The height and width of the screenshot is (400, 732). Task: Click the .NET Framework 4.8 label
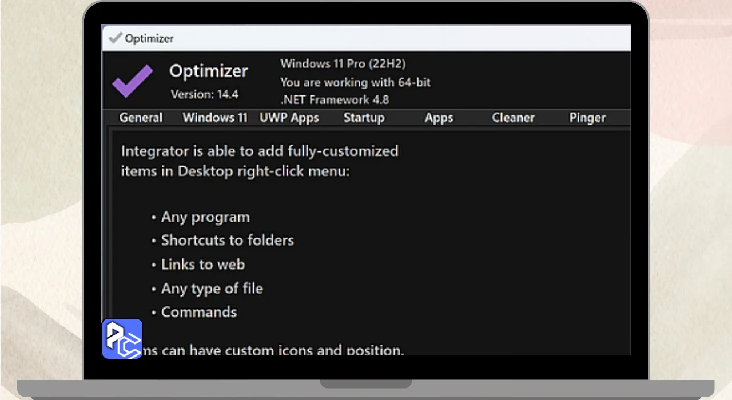pyautogui.click(x=335, y=99)
